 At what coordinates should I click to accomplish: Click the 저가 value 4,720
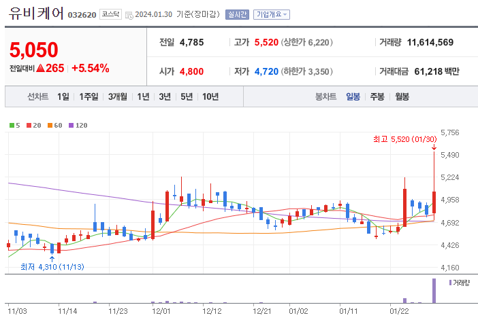(266, 71)
